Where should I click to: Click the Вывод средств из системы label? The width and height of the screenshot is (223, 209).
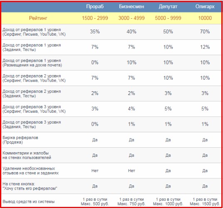click(29, 202)
